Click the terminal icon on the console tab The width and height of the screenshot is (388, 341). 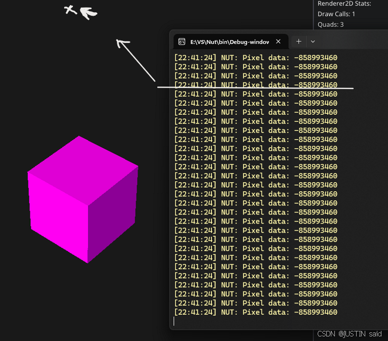click(x=182, y=41)
